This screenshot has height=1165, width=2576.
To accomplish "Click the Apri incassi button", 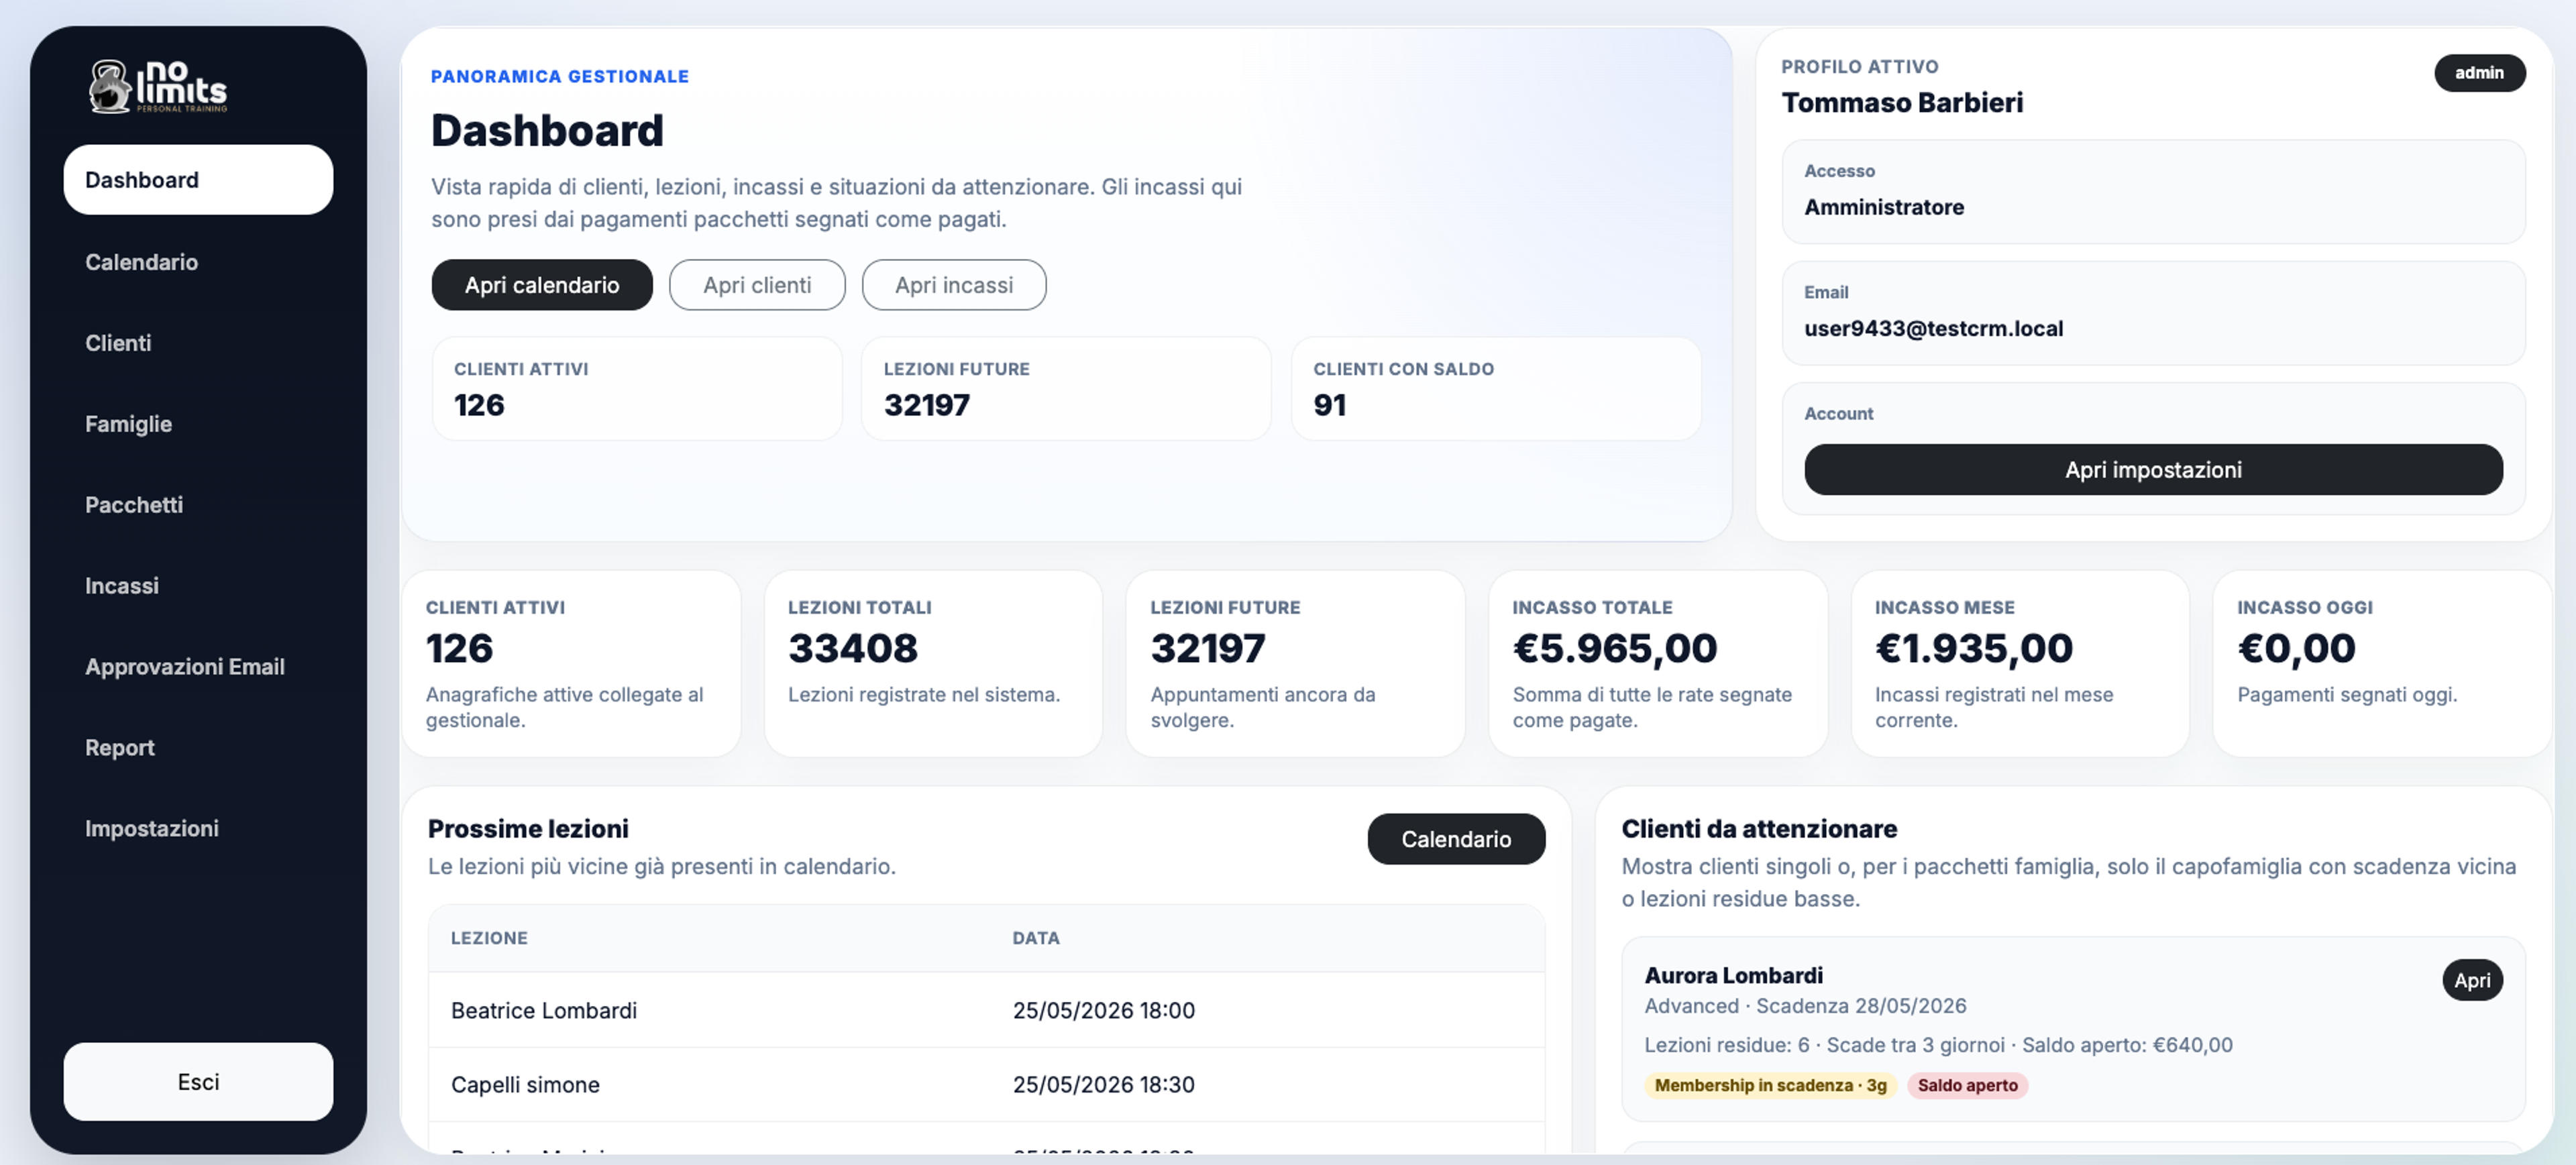I will click(x=954, y=285).
